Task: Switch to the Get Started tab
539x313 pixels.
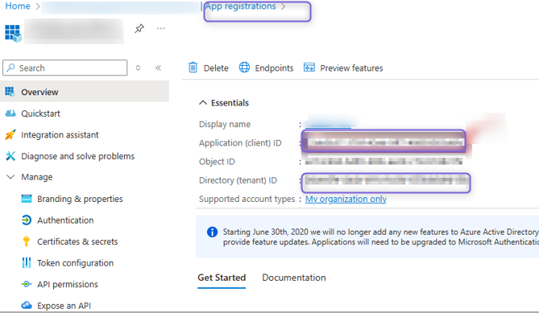Action: [x=222, y=278]
